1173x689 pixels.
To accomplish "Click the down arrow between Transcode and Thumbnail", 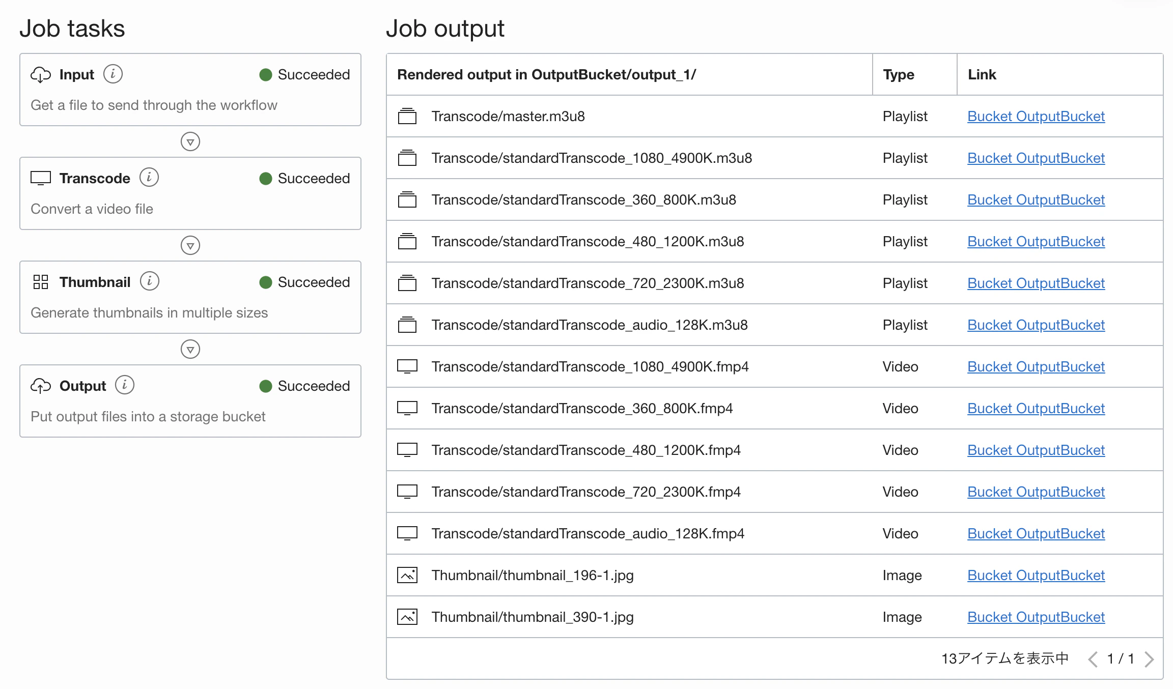I will point(190,245).
